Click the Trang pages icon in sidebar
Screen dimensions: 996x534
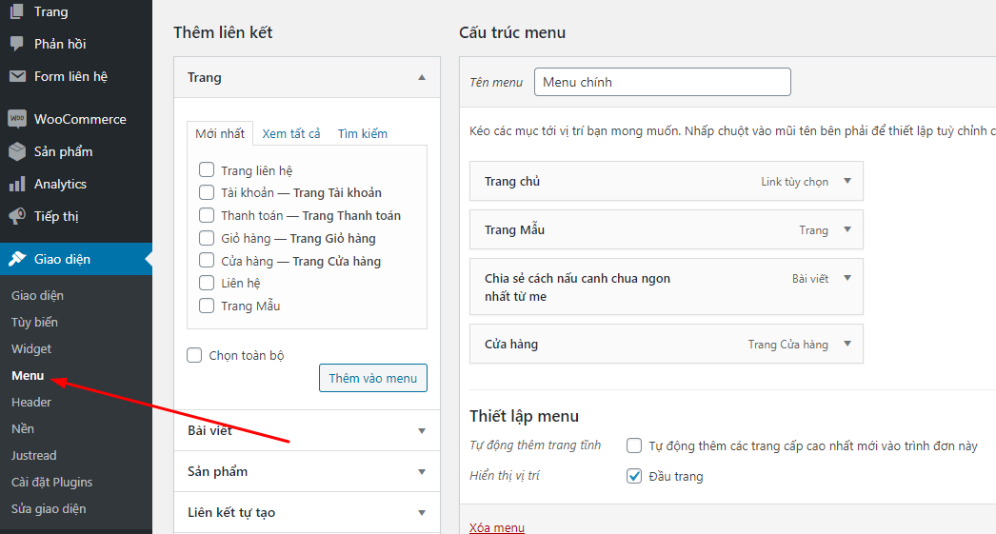point(17,11)
